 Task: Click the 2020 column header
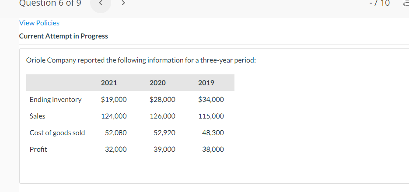tap(157, 83)
